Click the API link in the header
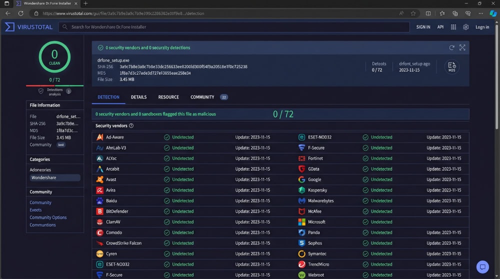500x279 pixels. [440, 27]
